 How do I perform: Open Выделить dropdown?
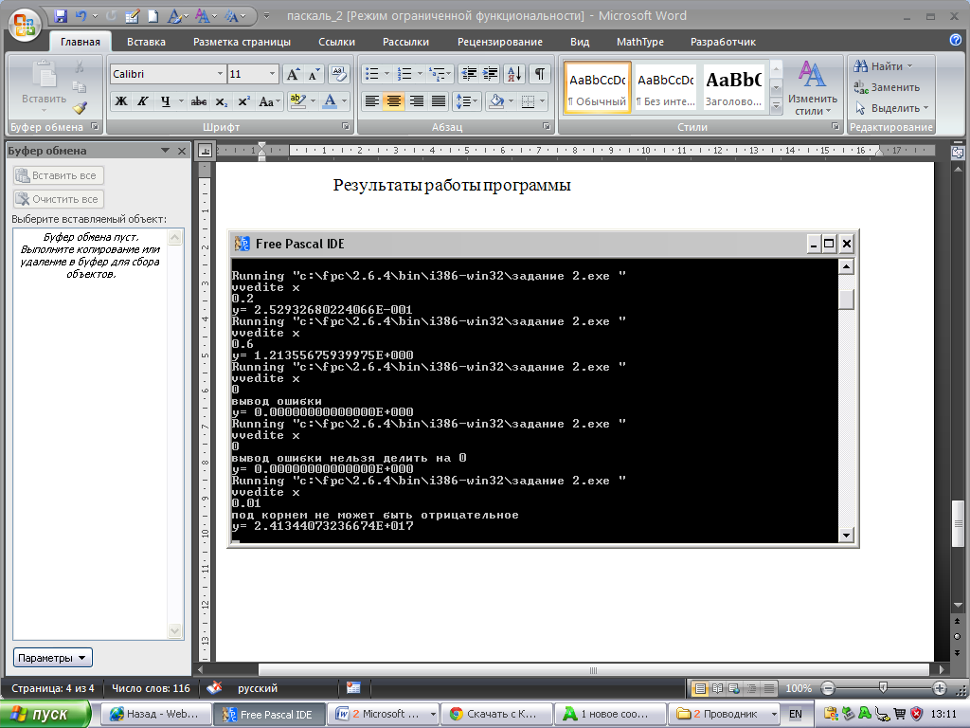[x=891, y=108]
